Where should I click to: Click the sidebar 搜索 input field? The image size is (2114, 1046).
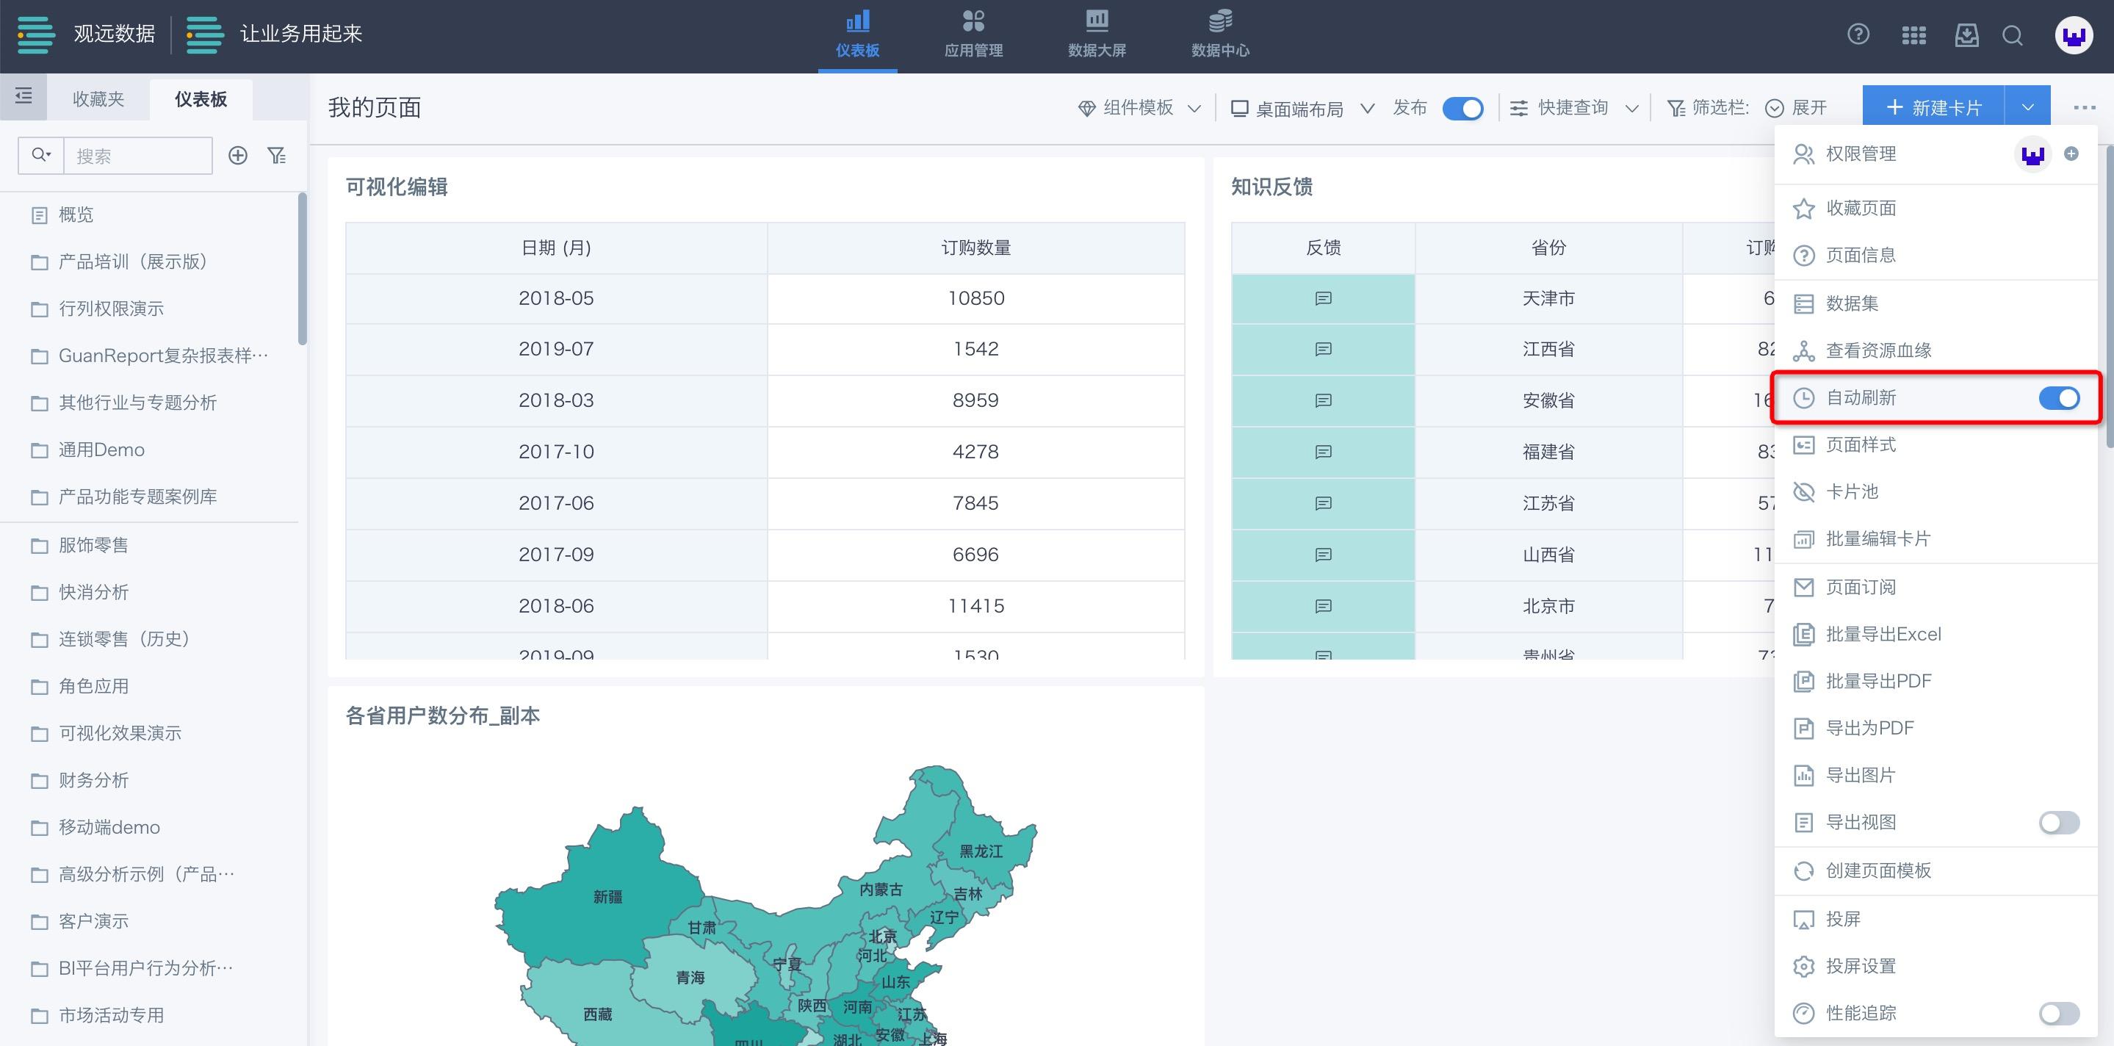point(138,155)
